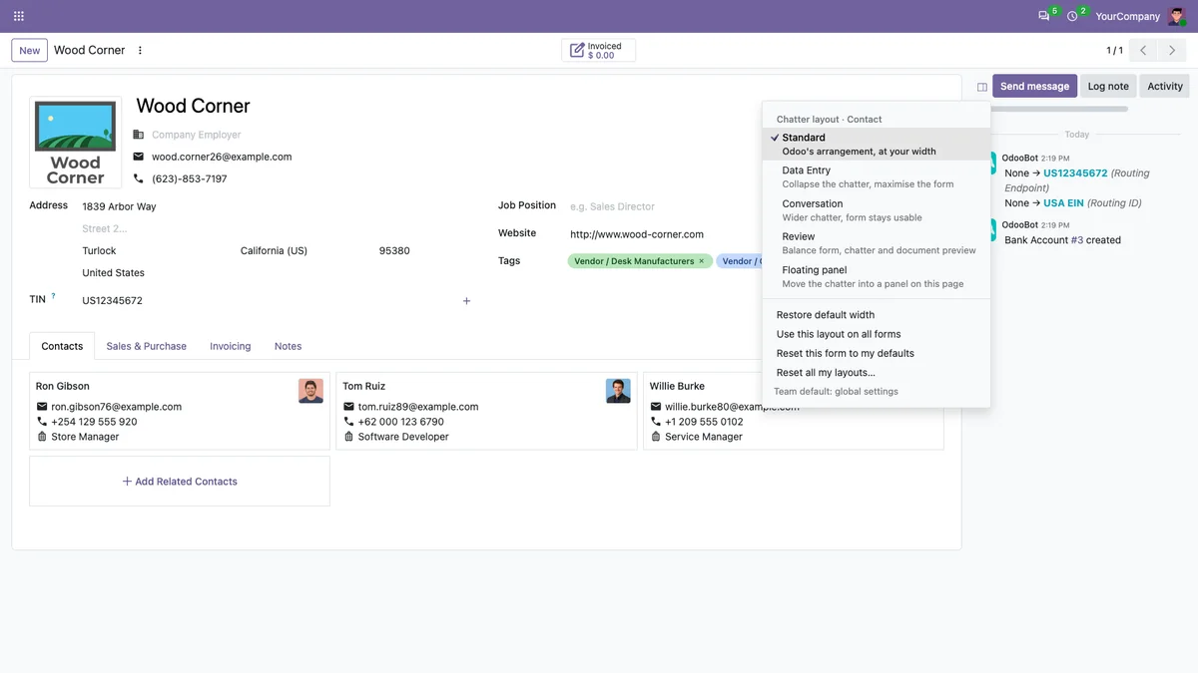Open Willie Burke contact card name

(x=677, y=386)
